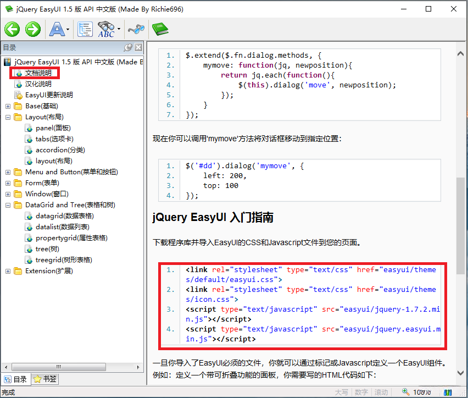Click page icon next to treegrid(树形表格)

click(29, 260)
